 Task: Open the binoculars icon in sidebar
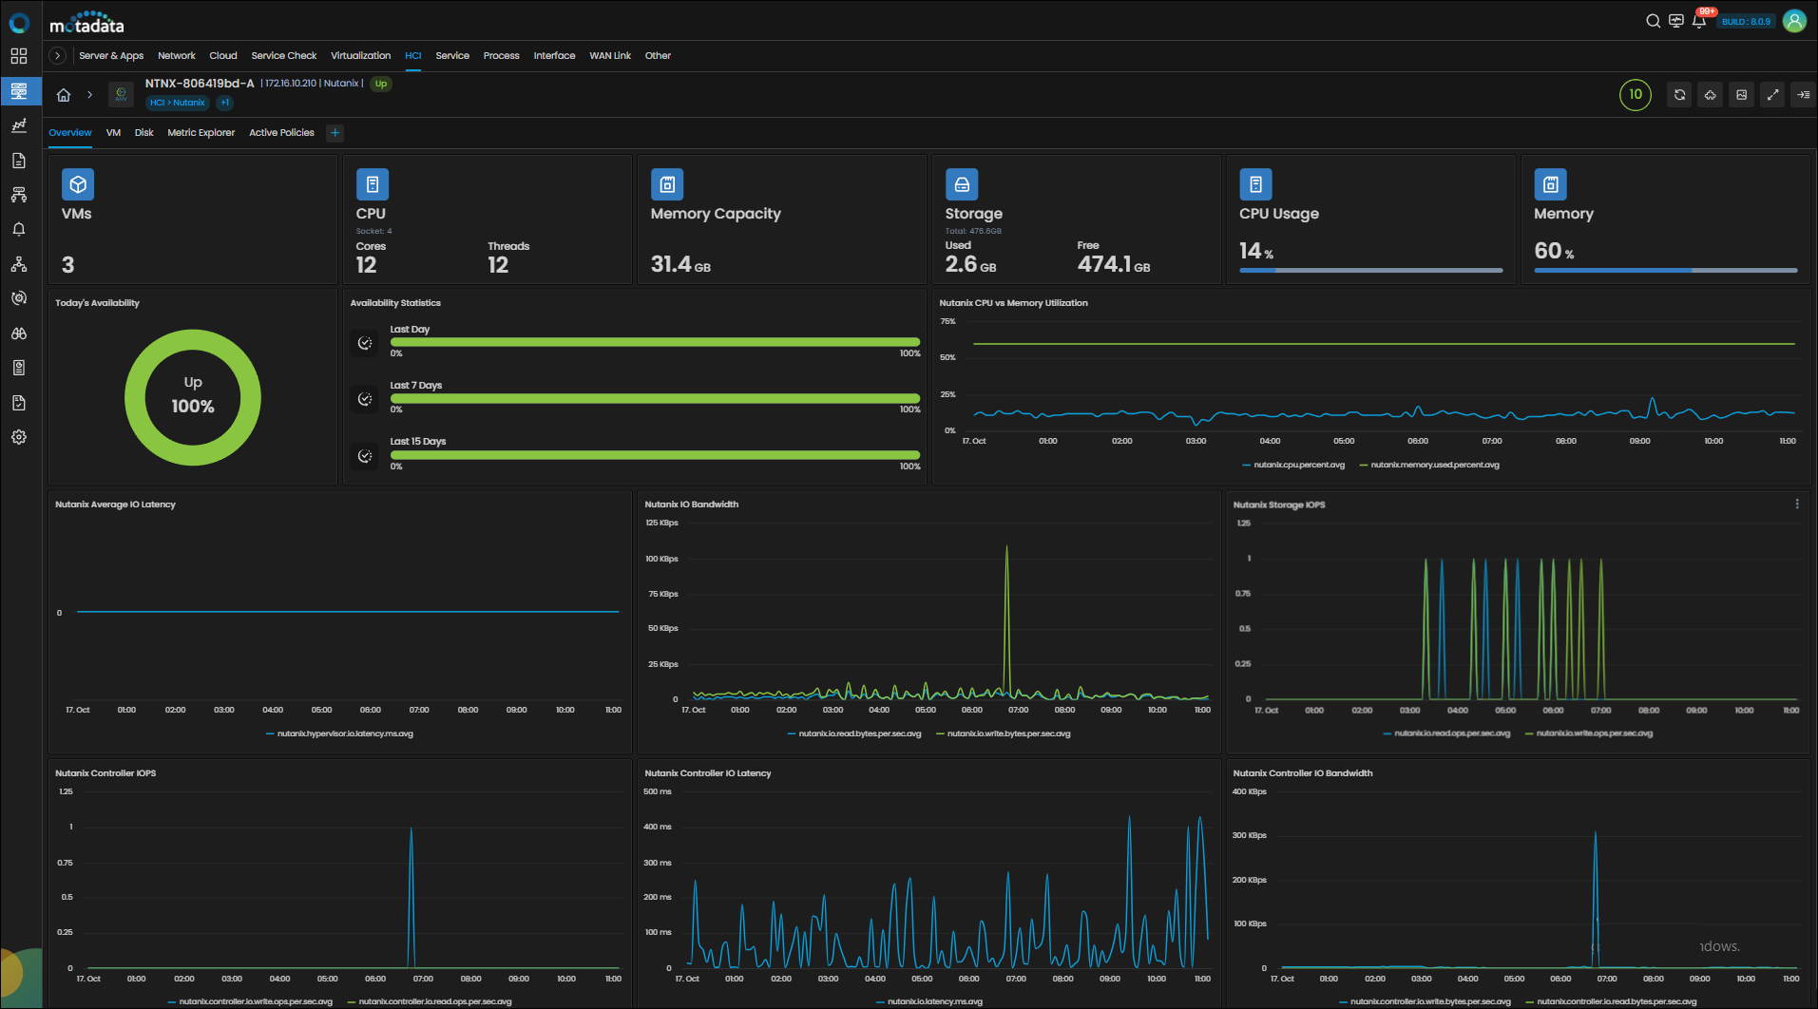pyautogui.click(x=19, y=333)
